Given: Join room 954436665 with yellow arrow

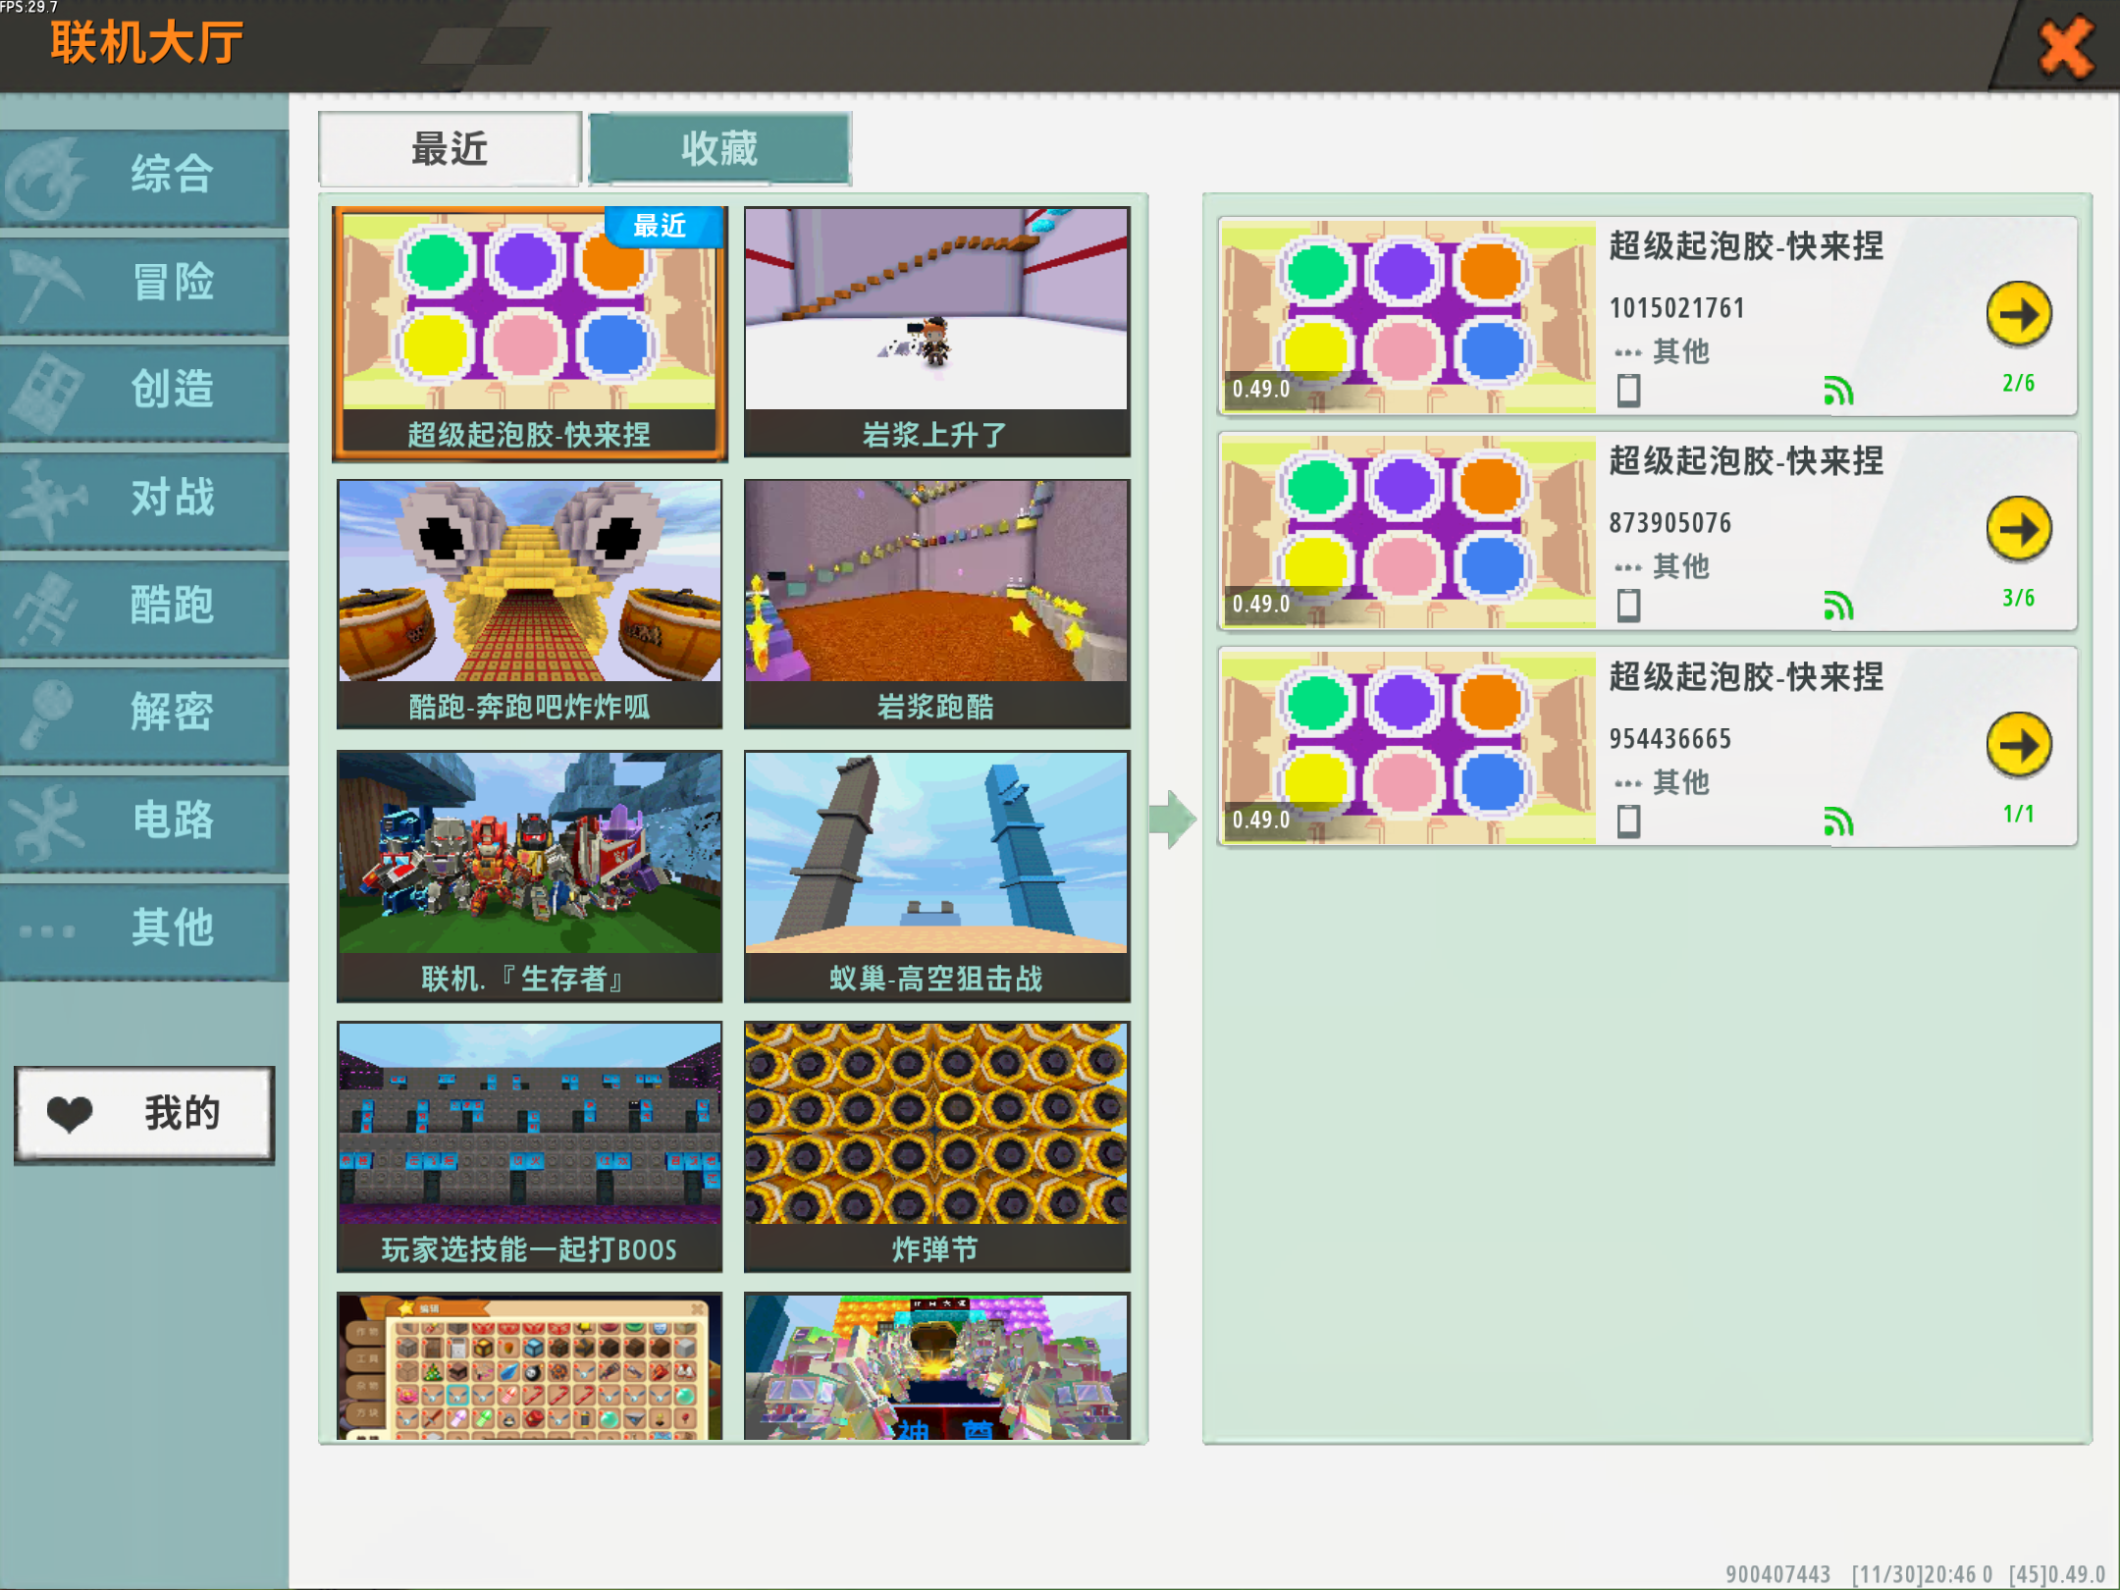Looking at the screenshot, I should [2018, 745].
